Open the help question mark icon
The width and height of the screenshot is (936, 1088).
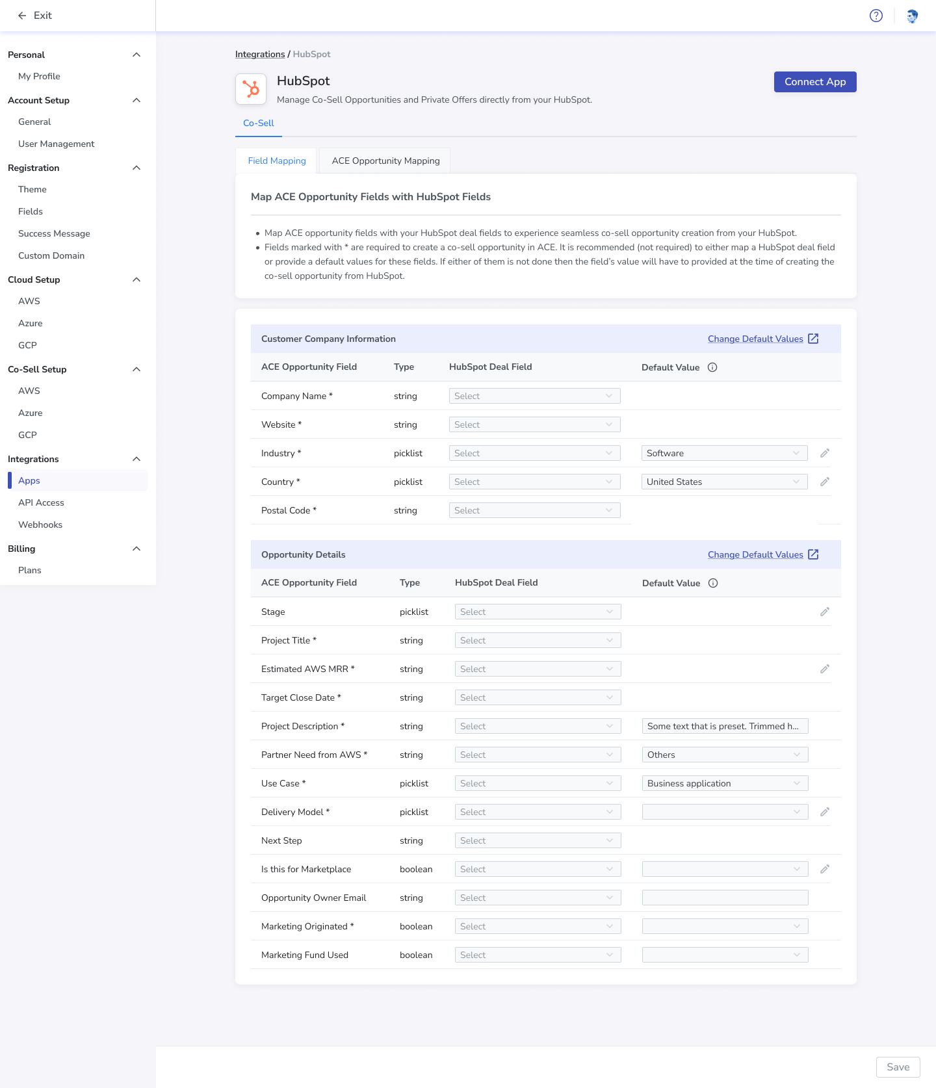pyautogui.click(x=876, y=16)
